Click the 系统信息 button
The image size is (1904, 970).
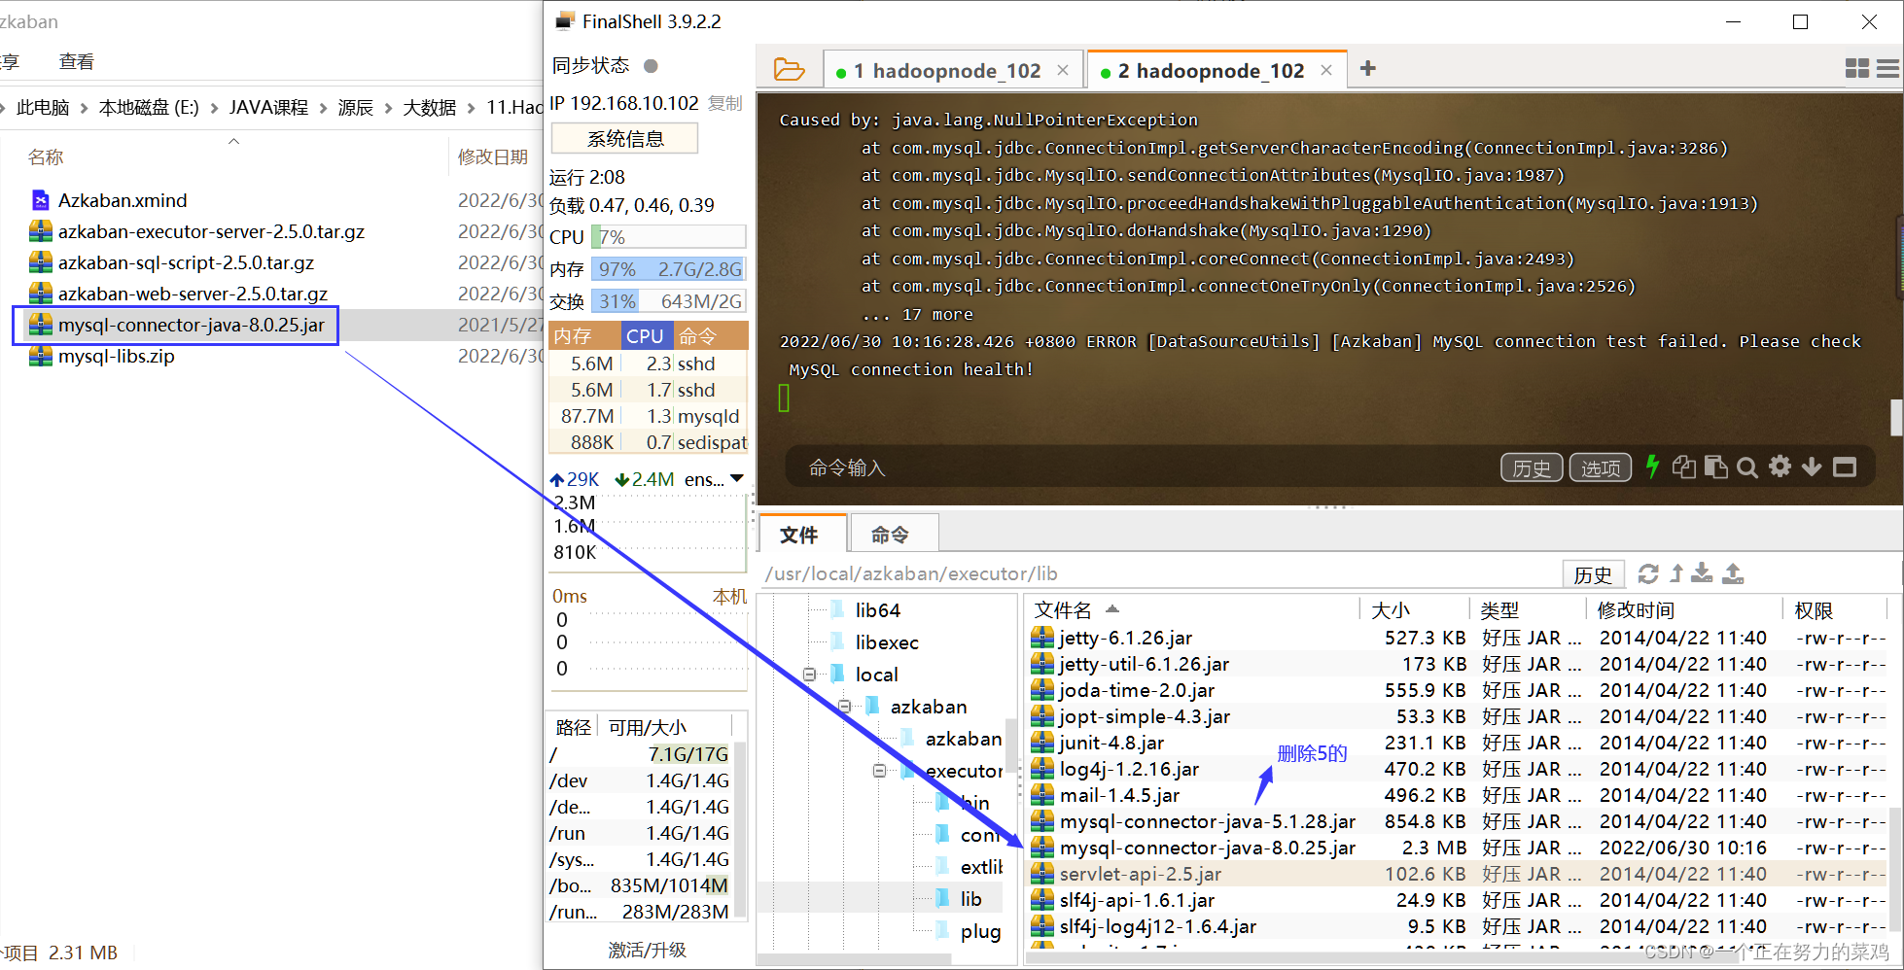(x=624, y=138)
